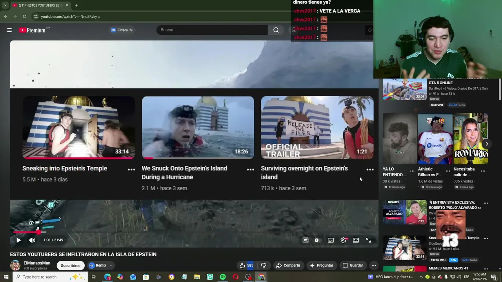The width and height of the screenshot is (502, 282).
Task: Open sidebar Sneaking Temple thumbnail 33:14
Action: (x=405, y=248)
